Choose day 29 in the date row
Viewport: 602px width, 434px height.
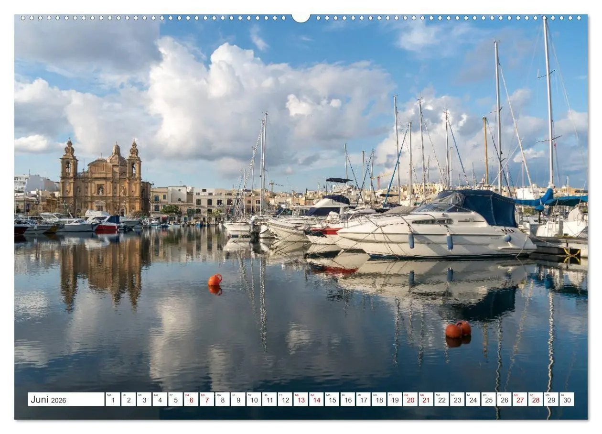pos(551,400)
